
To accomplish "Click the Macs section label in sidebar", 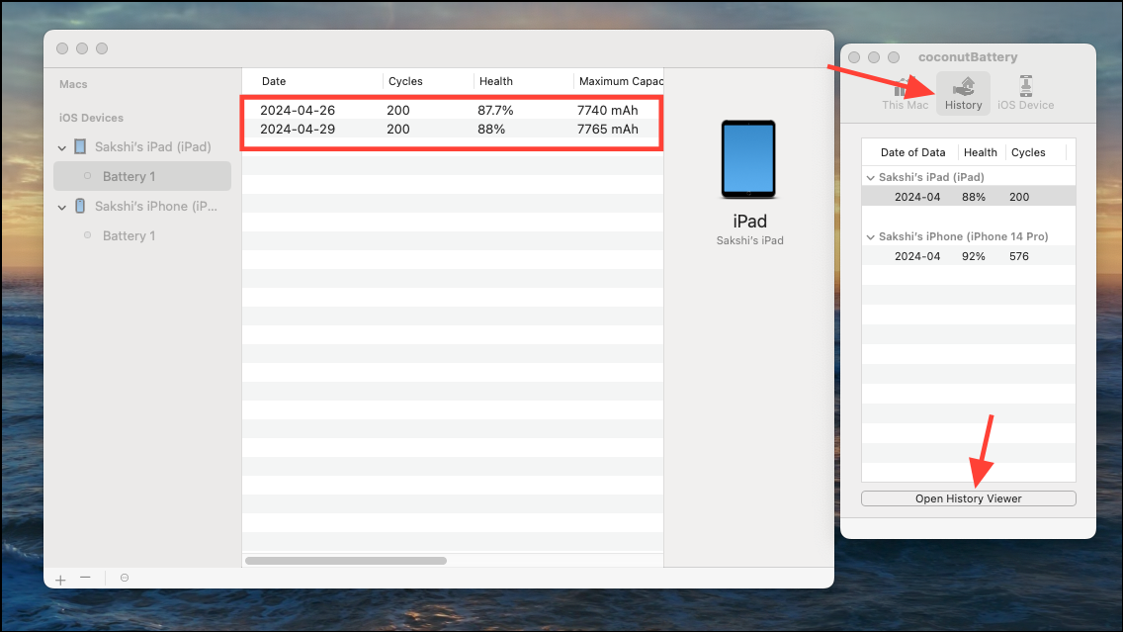I will coord(73,84).
